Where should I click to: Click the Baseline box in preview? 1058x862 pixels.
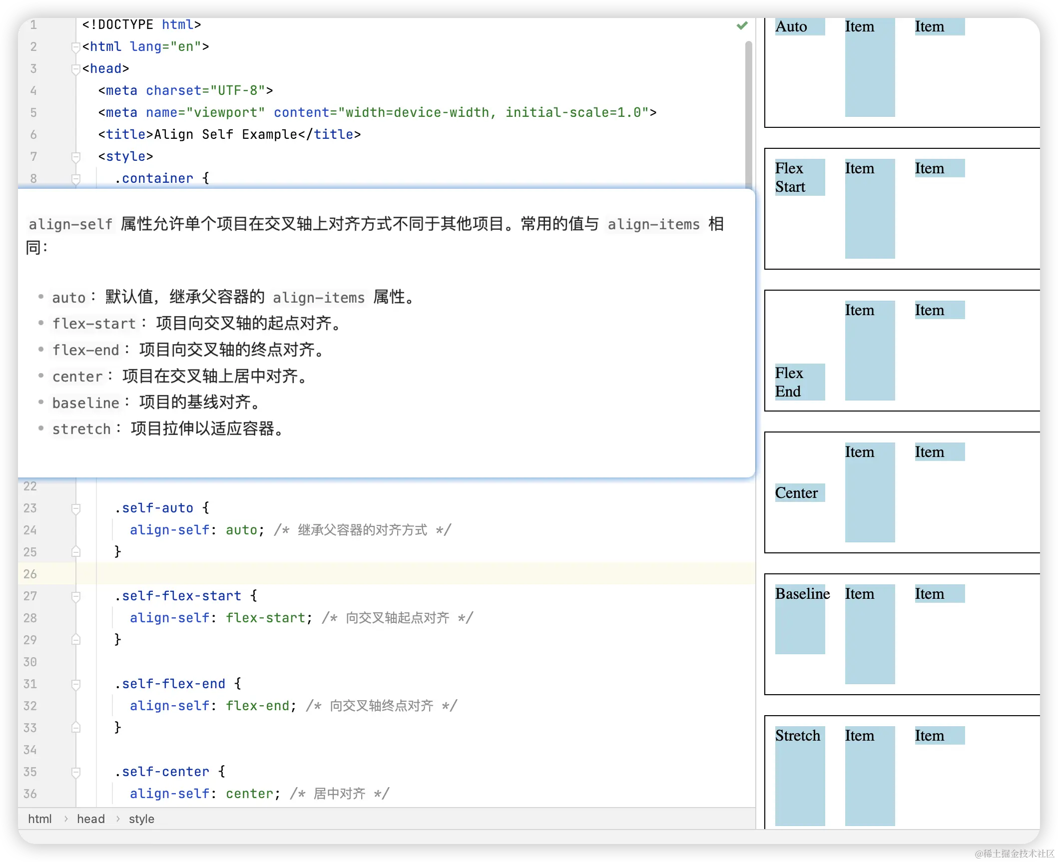click(x=800, y=619)
